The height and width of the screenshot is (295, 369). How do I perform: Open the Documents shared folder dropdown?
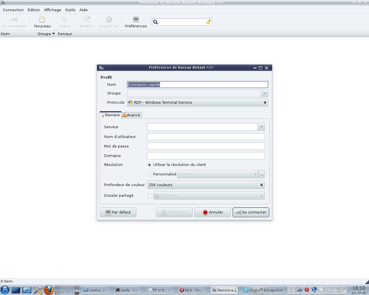[x=209, y=196]
